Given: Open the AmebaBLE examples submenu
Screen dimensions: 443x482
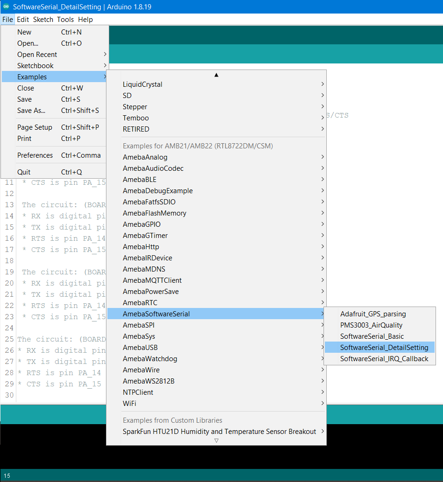Looking at the screenshot, I should point(216,180).
